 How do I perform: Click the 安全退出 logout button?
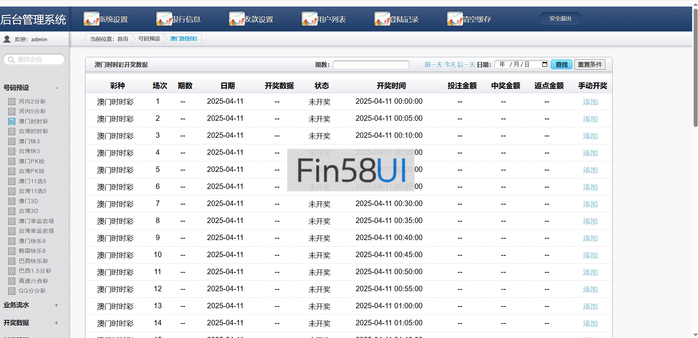coord(560,18)
